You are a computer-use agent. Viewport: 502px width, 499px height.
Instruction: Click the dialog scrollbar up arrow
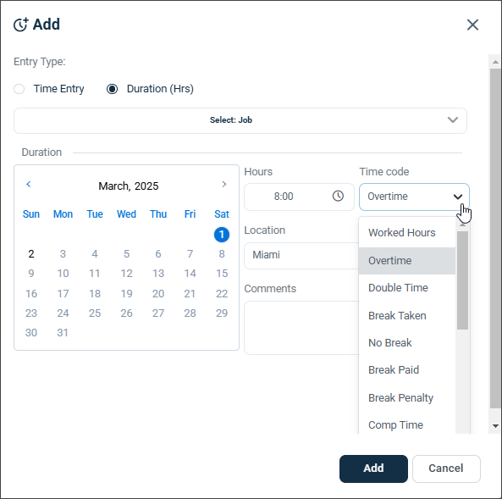(495, 62)
